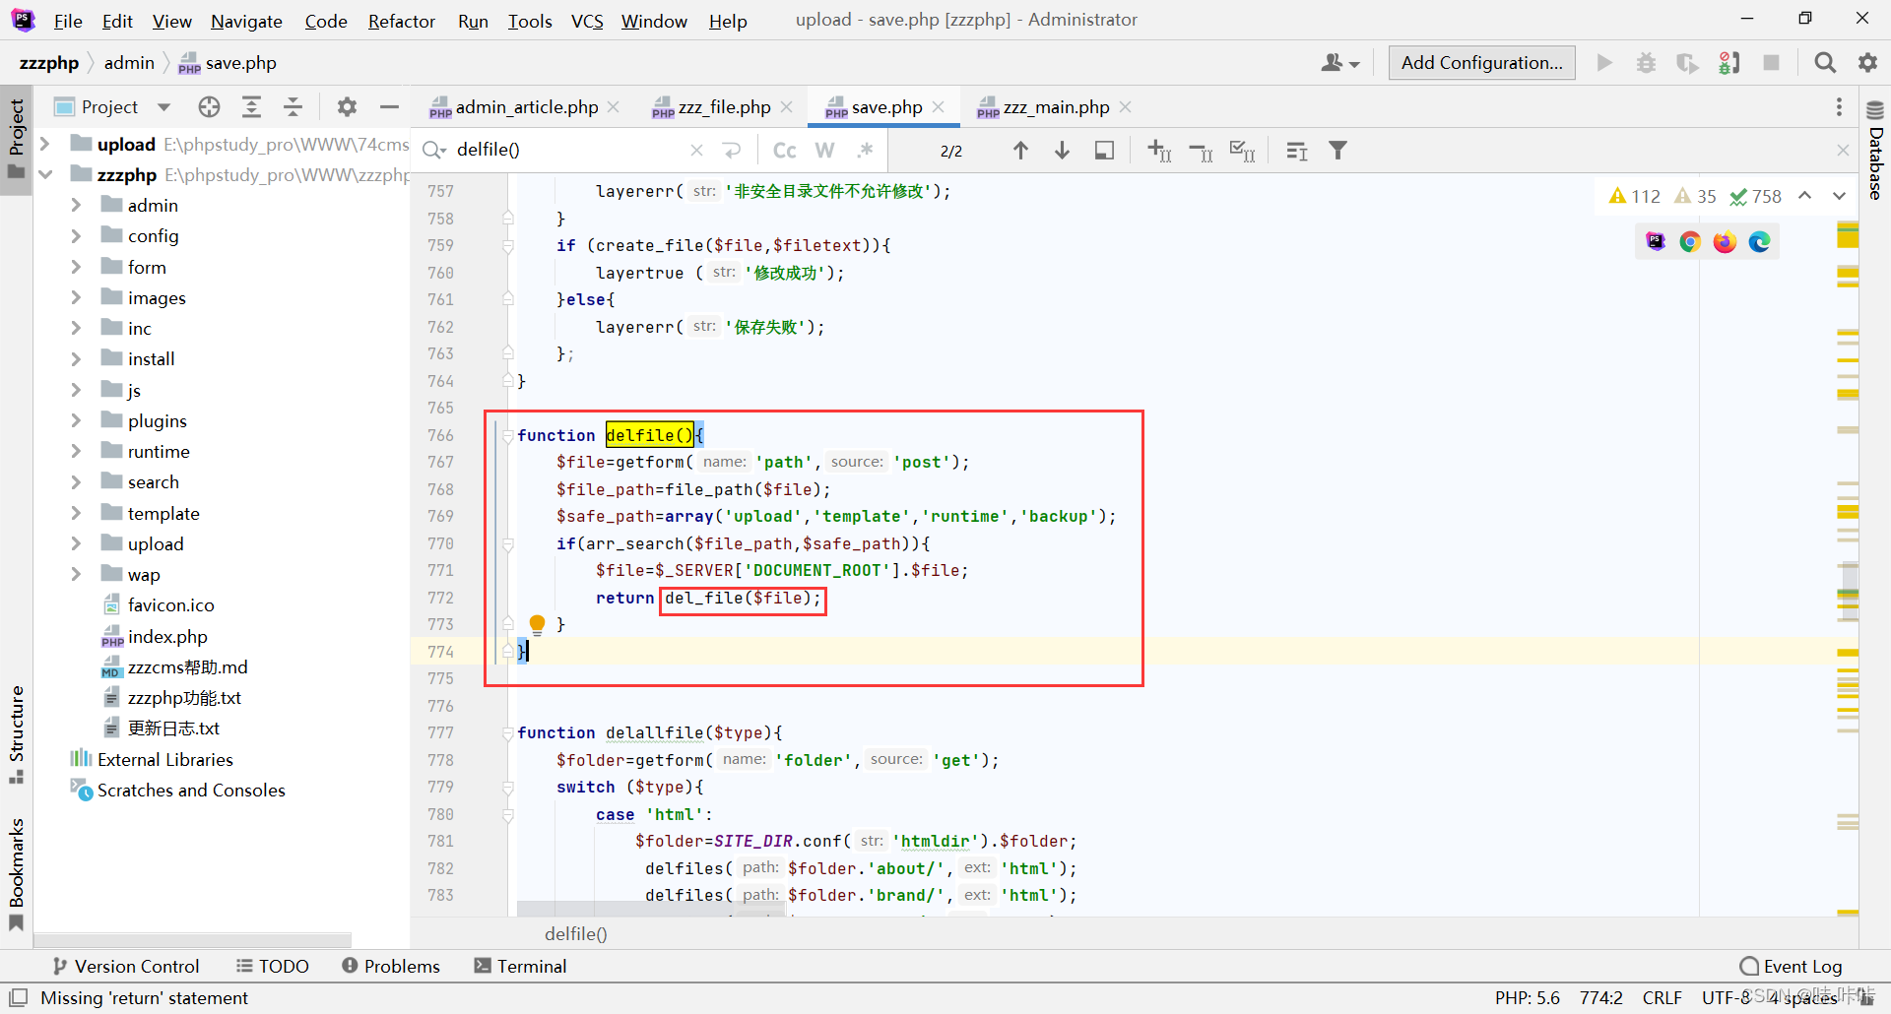Toggle whole words W option
1891x1014 pixels.
825,150
